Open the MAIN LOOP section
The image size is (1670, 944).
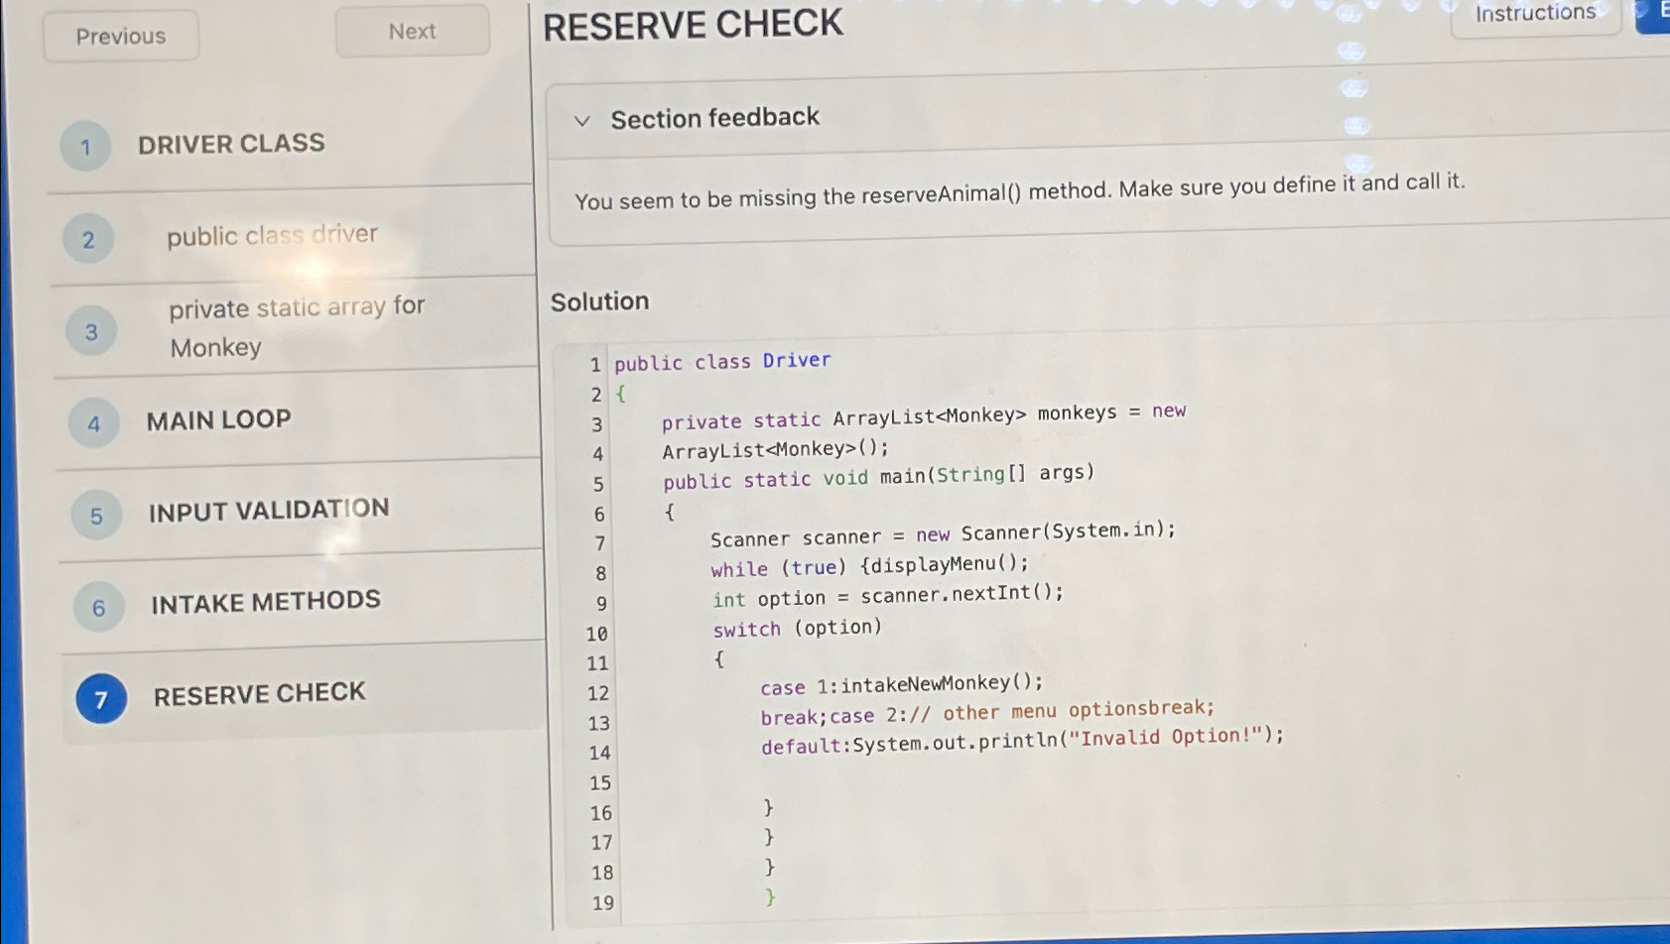click(218, 419)
